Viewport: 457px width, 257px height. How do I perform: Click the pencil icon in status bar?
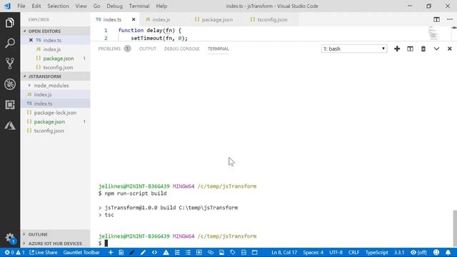(143, 252)
